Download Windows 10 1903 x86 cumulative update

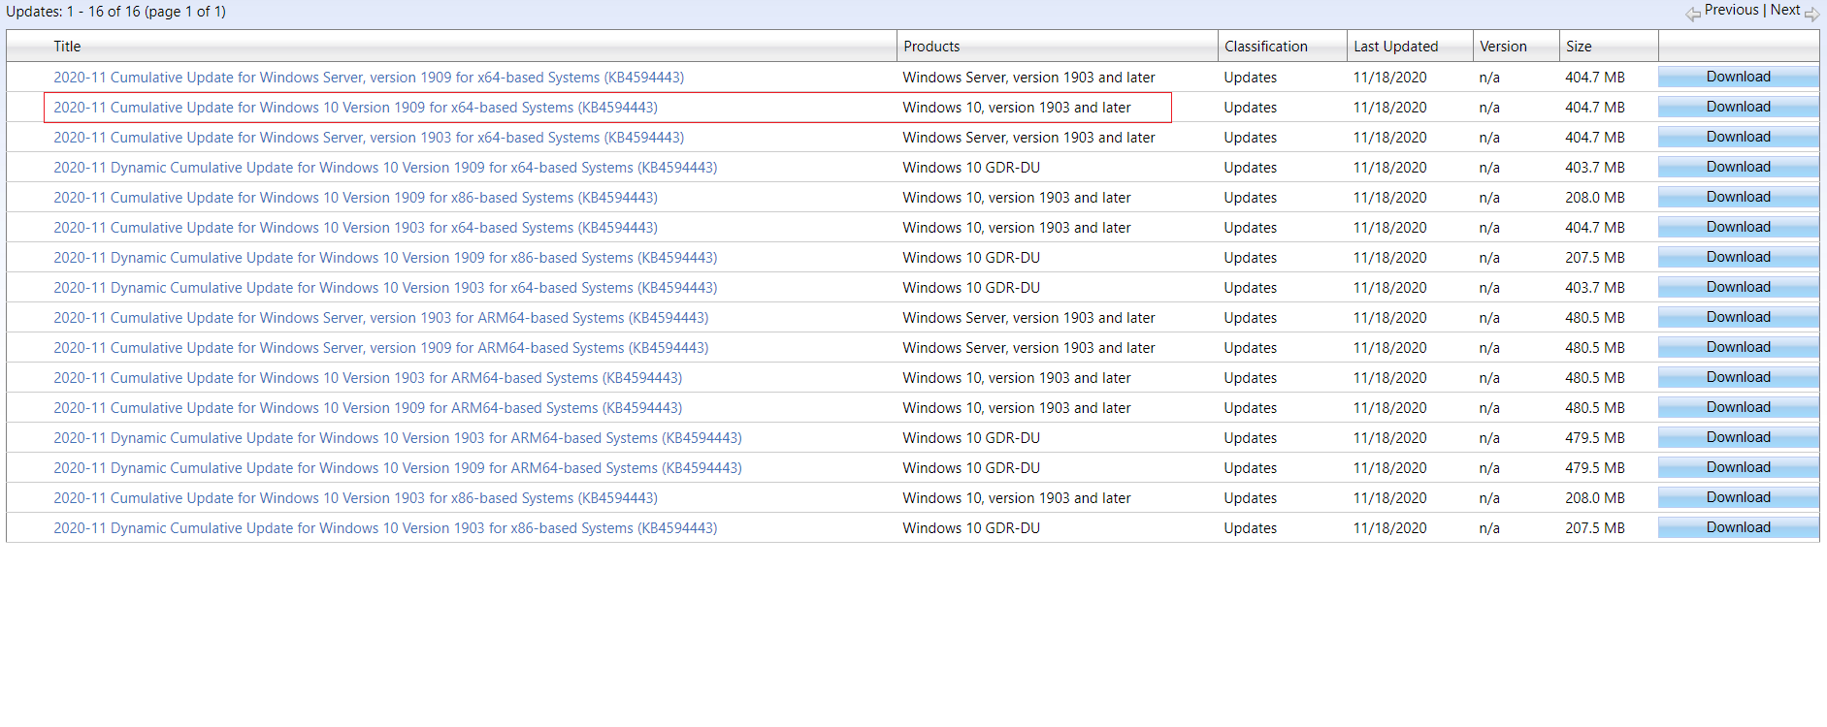[x=1738, y=497]
